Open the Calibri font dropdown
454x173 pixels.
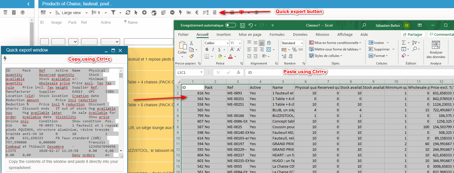(228, 43)
